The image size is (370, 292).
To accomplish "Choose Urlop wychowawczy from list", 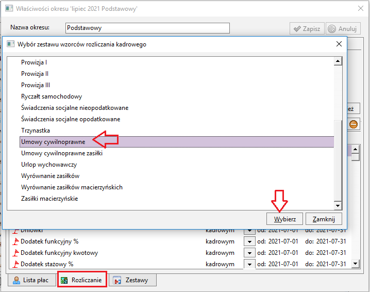I will pyautogui.click(x=49, y=165).
